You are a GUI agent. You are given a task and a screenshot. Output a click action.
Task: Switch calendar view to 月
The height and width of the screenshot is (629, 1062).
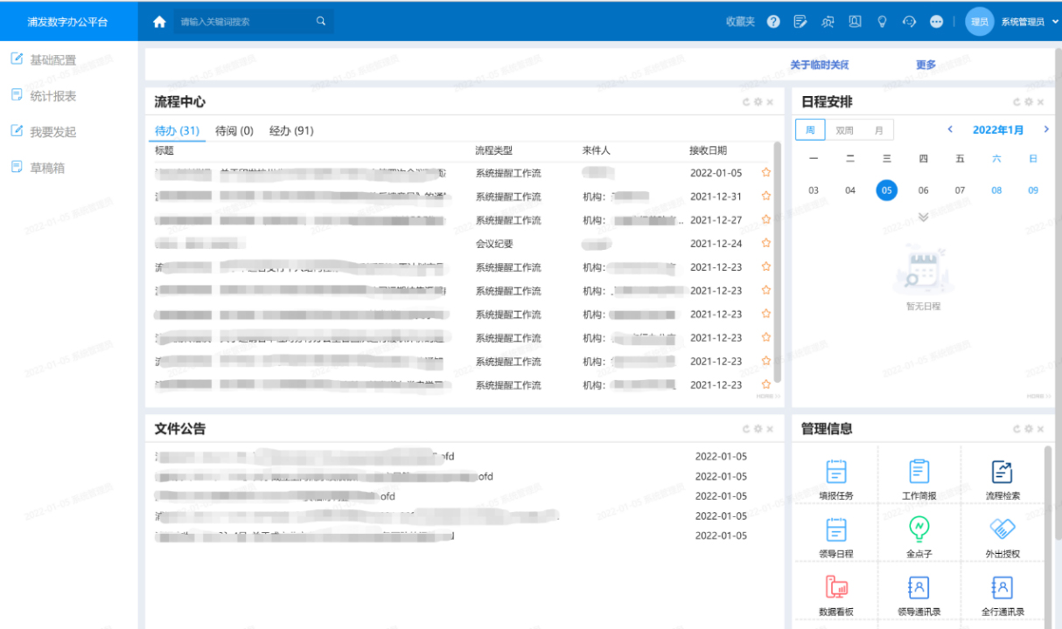878,130
